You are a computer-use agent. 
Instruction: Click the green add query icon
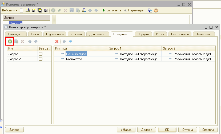[10, 41]
